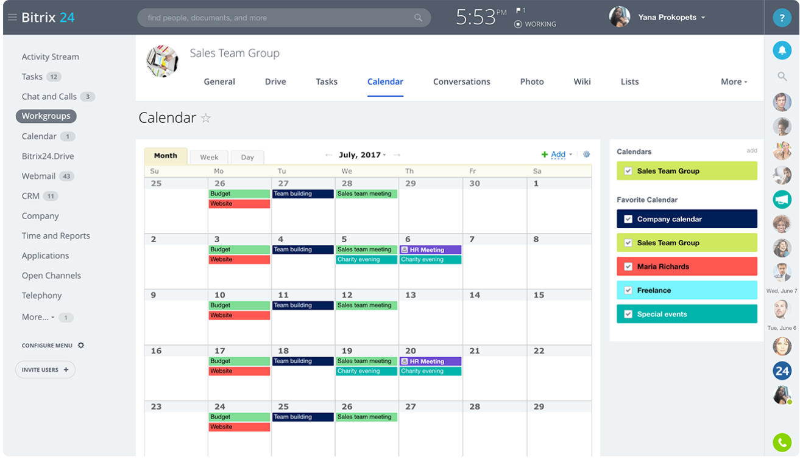
Task: Open the Configure Menu link
Action: coord(52,344)
